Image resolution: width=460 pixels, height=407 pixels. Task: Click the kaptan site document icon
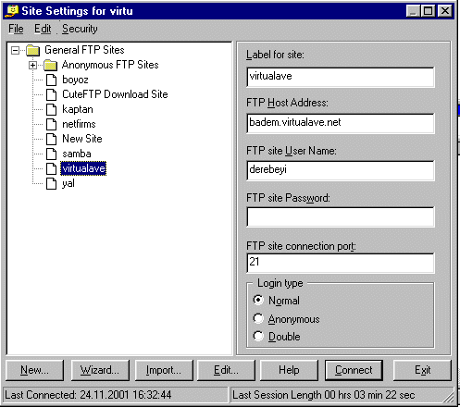pyautogui.click(x=51, y=109)
